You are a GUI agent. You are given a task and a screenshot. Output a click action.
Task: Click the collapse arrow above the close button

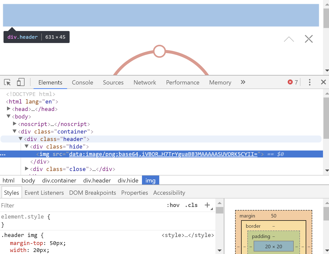[289, 39]
